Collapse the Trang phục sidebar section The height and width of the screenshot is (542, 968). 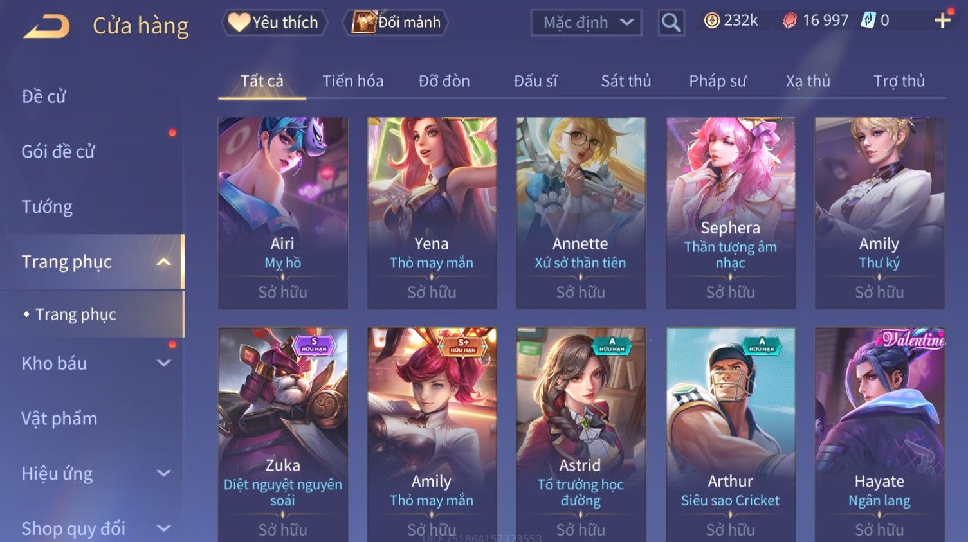click(163, 262)
